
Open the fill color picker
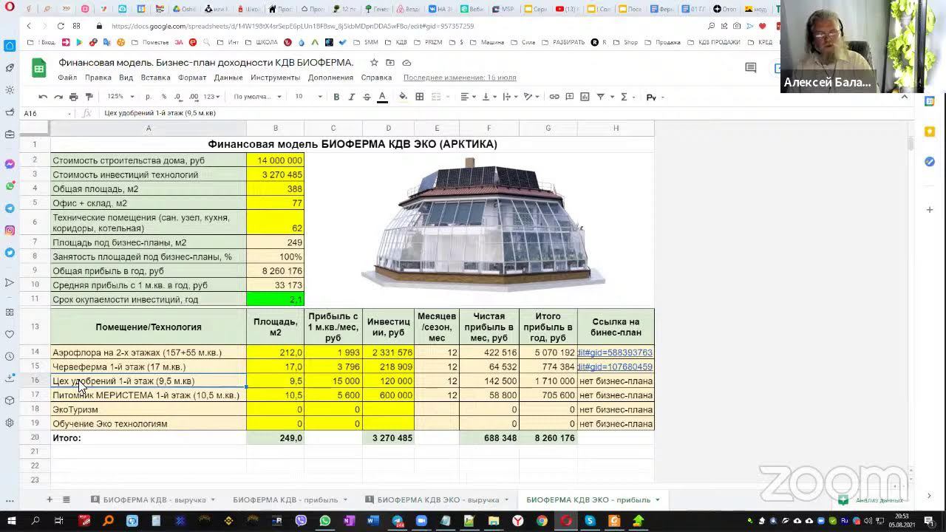403,97
